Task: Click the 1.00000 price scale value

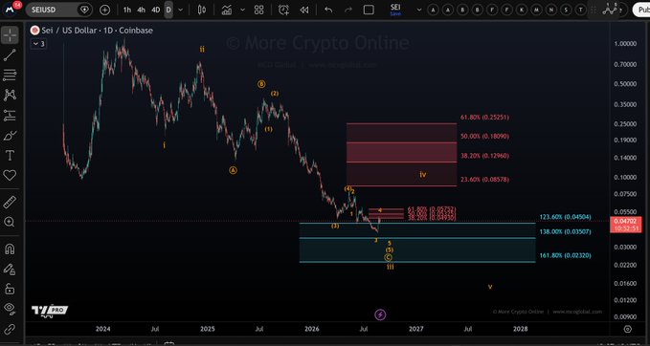Action: point(625,43)
